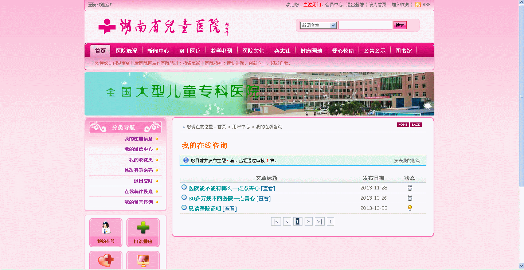Screen dimensions: 524x270
Task: Click the 发表我的咨询 link
Action: click(407, 161)
